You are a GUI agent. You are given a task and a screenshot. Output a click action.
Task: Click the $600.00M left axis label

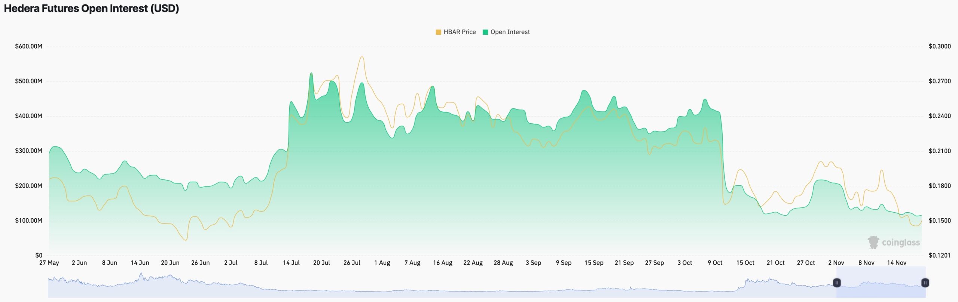pyautogui.click(x=28, y=46)
